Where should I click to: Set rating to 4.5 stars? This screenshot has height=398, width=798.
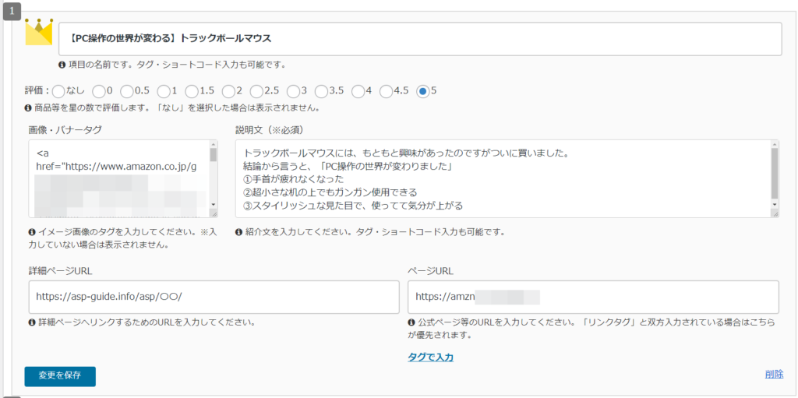coord(387,91)
